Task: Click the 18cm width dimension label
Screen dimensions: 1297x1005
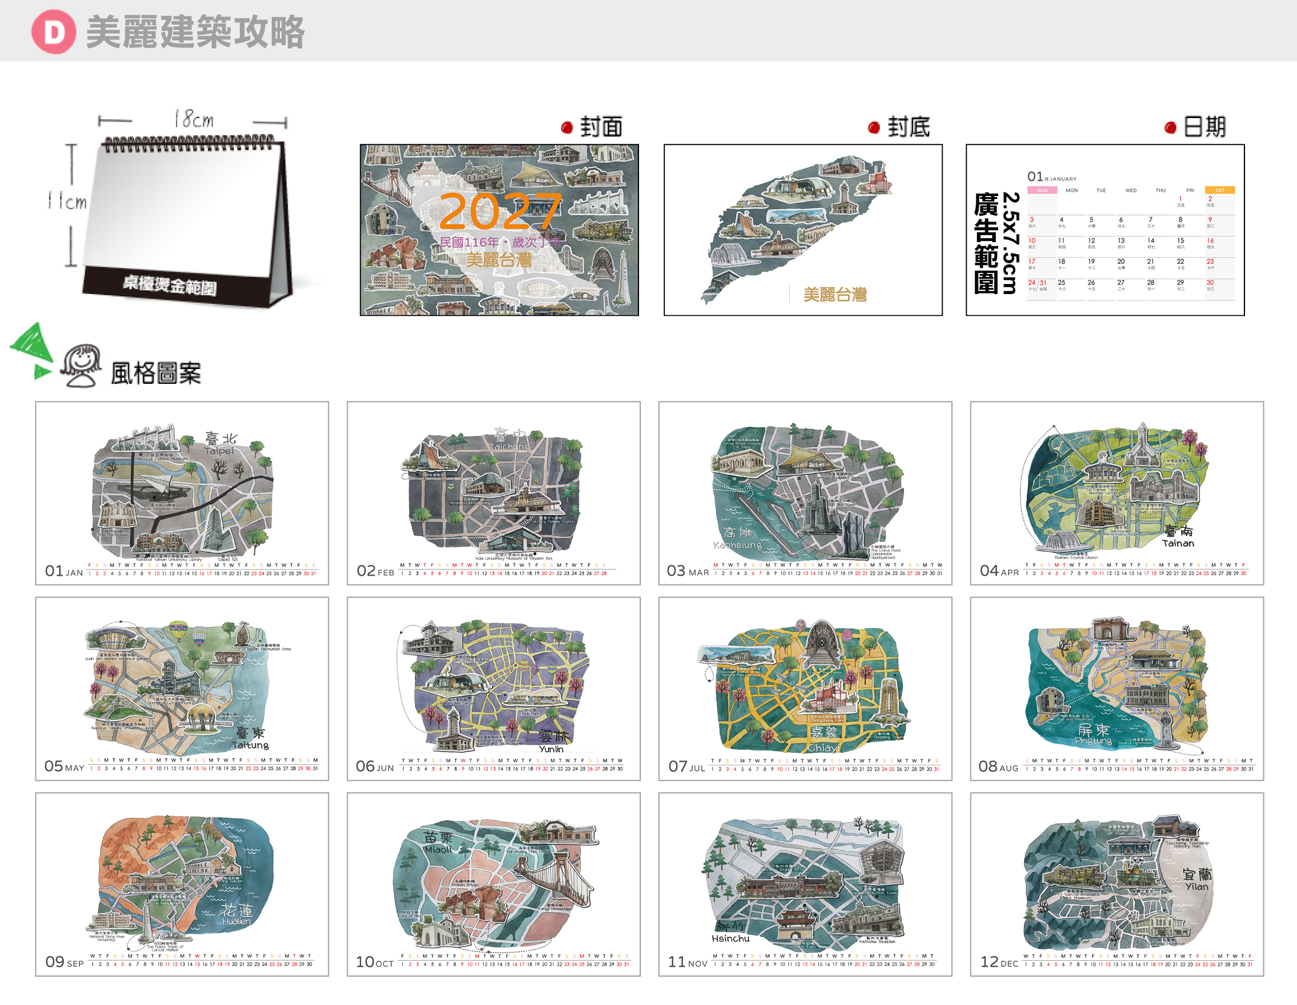Action: [194, 119]
